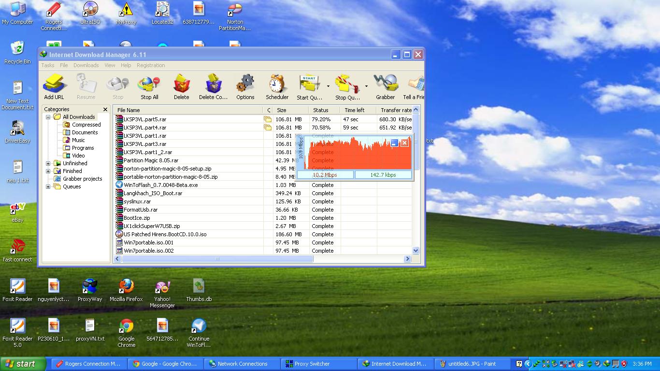
Task: Switch to Google Chrome taskbar button
Action: click(x=165, y=364)
